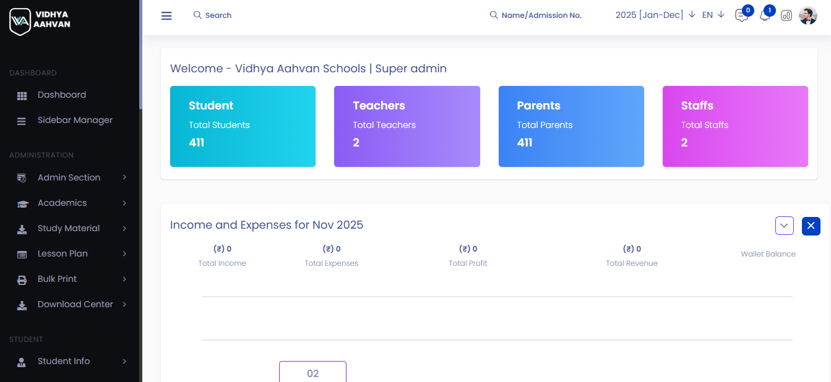Click the Student Info person icon
The width and height of the screenshot is (831, 382).
22,362
